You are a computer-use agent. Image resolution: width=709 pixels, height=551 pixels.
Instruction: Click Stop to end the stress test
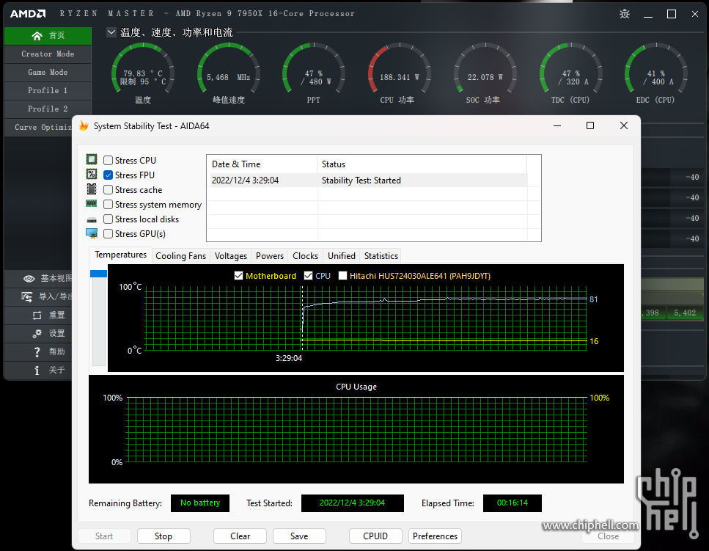pos(164,536)
